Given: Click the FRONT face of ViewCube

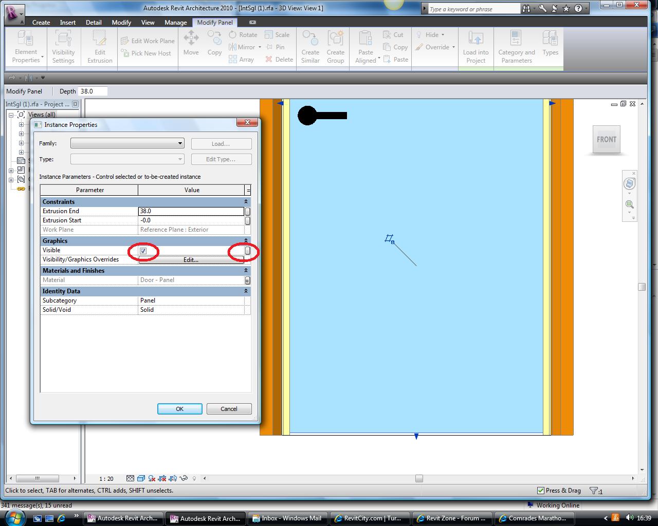Looking at the screenshot, I should click(607, 139).
